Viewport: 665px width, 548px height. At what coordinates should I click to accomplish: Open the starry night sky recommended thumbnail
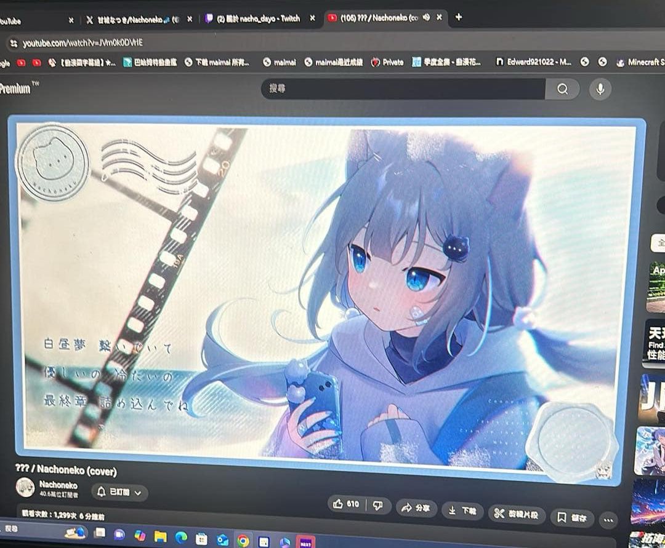[x=648, y=502]
